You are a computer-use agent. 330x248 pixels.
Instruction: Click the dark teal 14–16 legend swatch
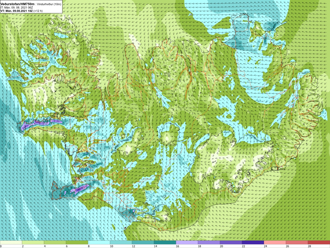(165, 243)
